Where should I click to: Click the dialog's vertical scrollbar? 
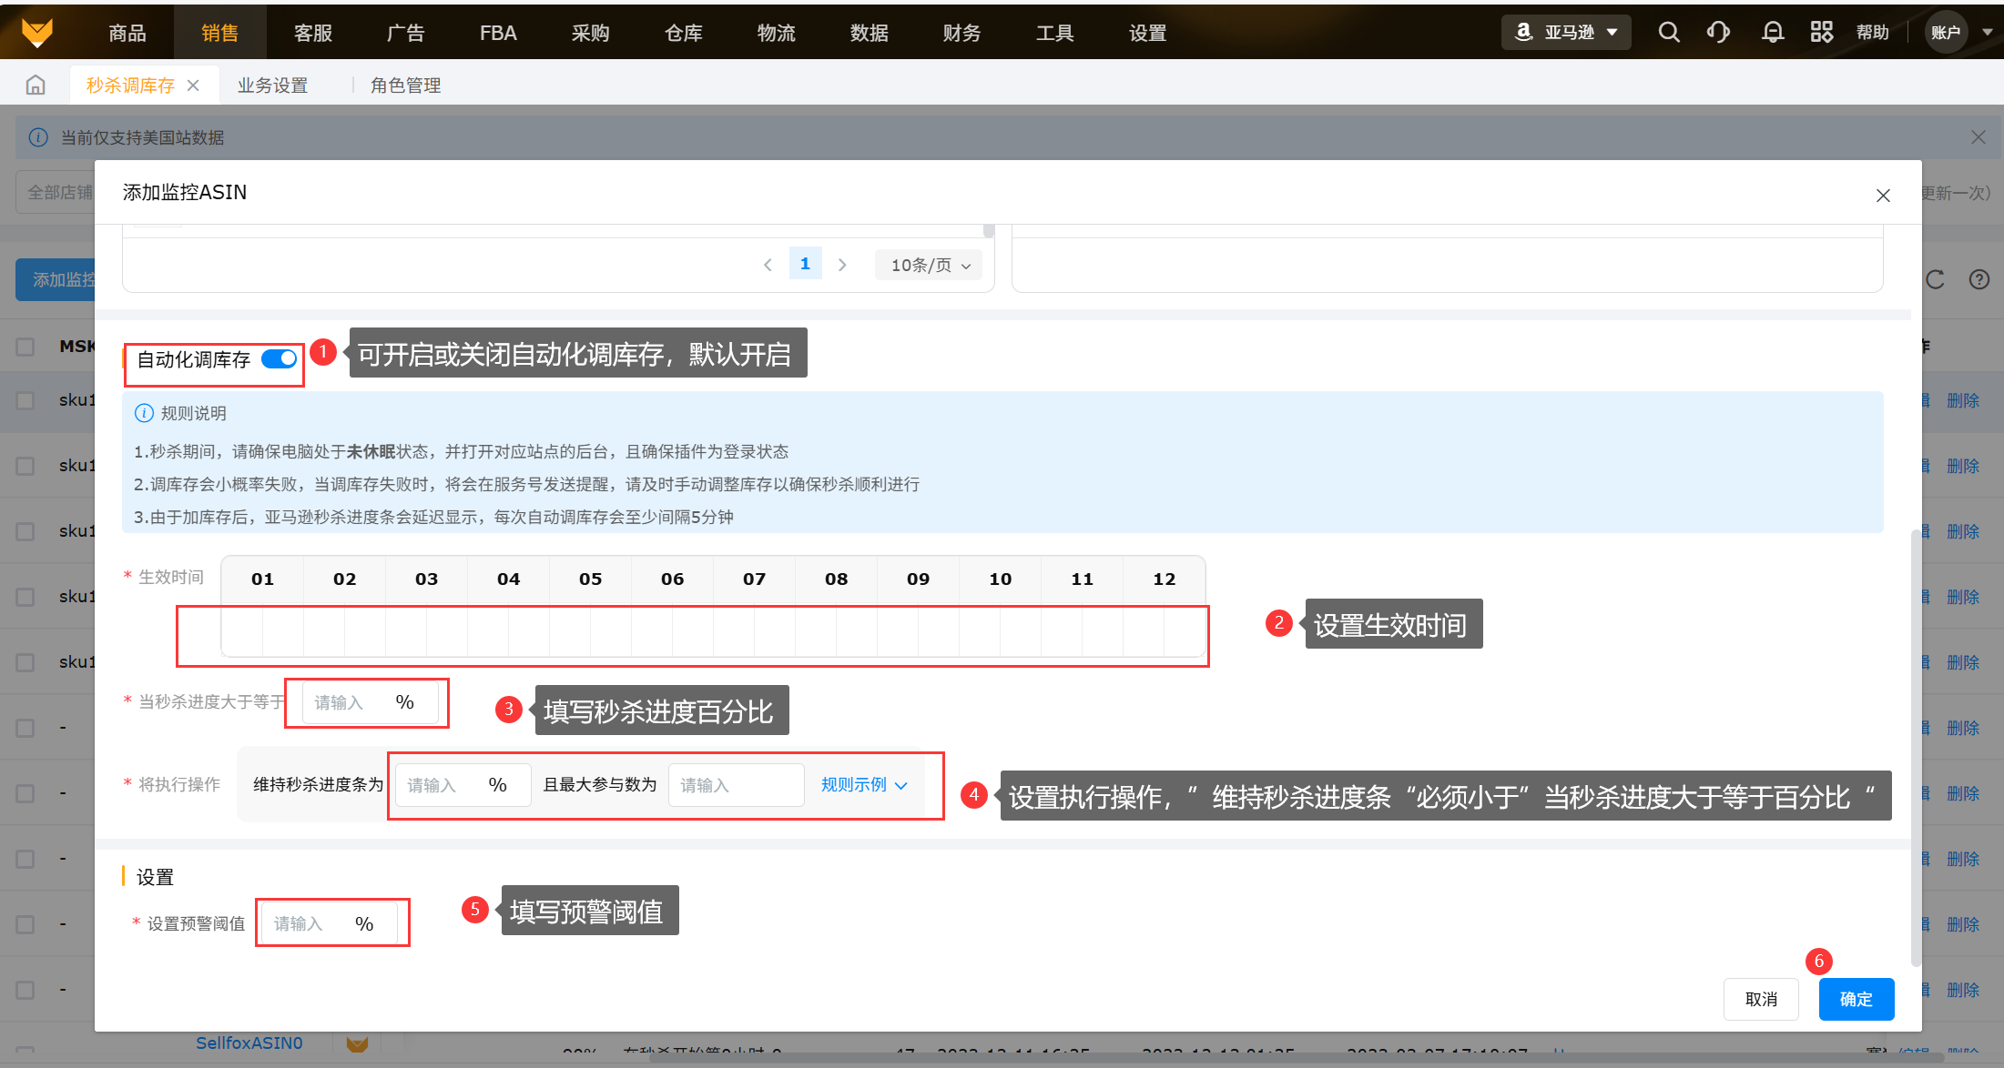tap(1915, 746)
